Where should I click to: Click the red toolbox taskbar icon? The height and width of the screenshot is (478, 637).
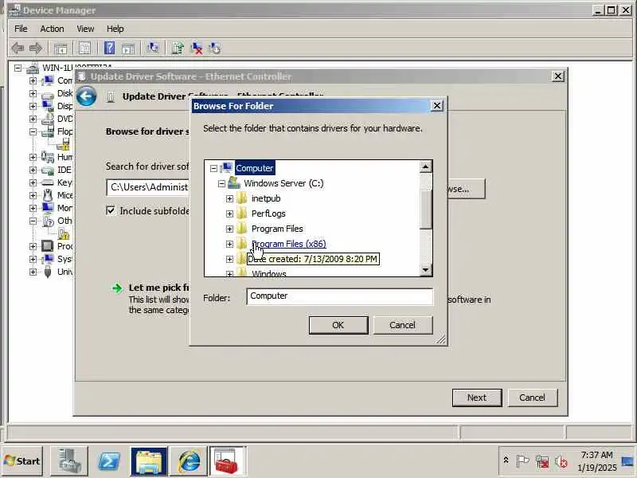pyautogui.click(x=228, y=461)
